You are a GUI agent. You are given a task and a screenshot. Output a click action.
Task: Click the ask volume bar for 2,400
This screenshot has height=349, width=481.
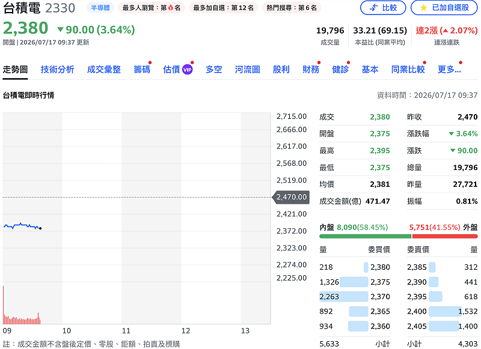pyautogui.click(x=445, y=311)
